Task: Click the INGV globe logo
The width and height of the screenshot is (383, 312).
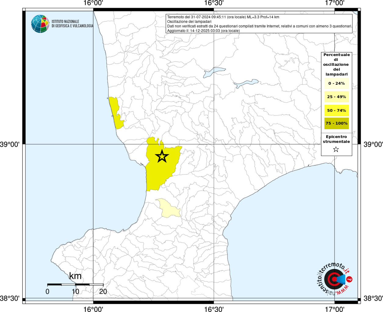Action: (x=40, y=24)
